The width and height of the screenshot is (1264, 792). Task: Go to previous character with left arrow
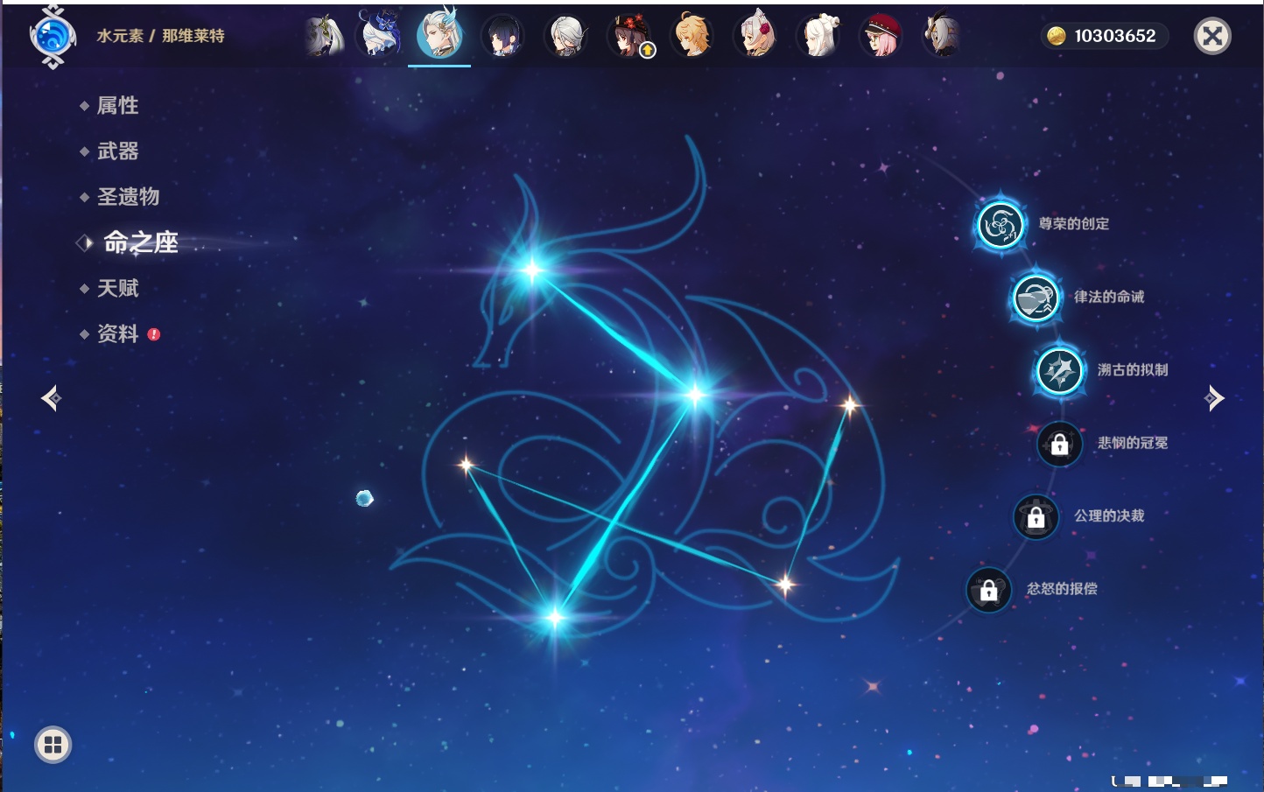[x=51, y=398]
